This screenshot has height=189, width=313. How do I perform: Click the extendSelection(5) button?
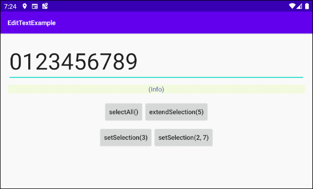click(x=176, y=112)
